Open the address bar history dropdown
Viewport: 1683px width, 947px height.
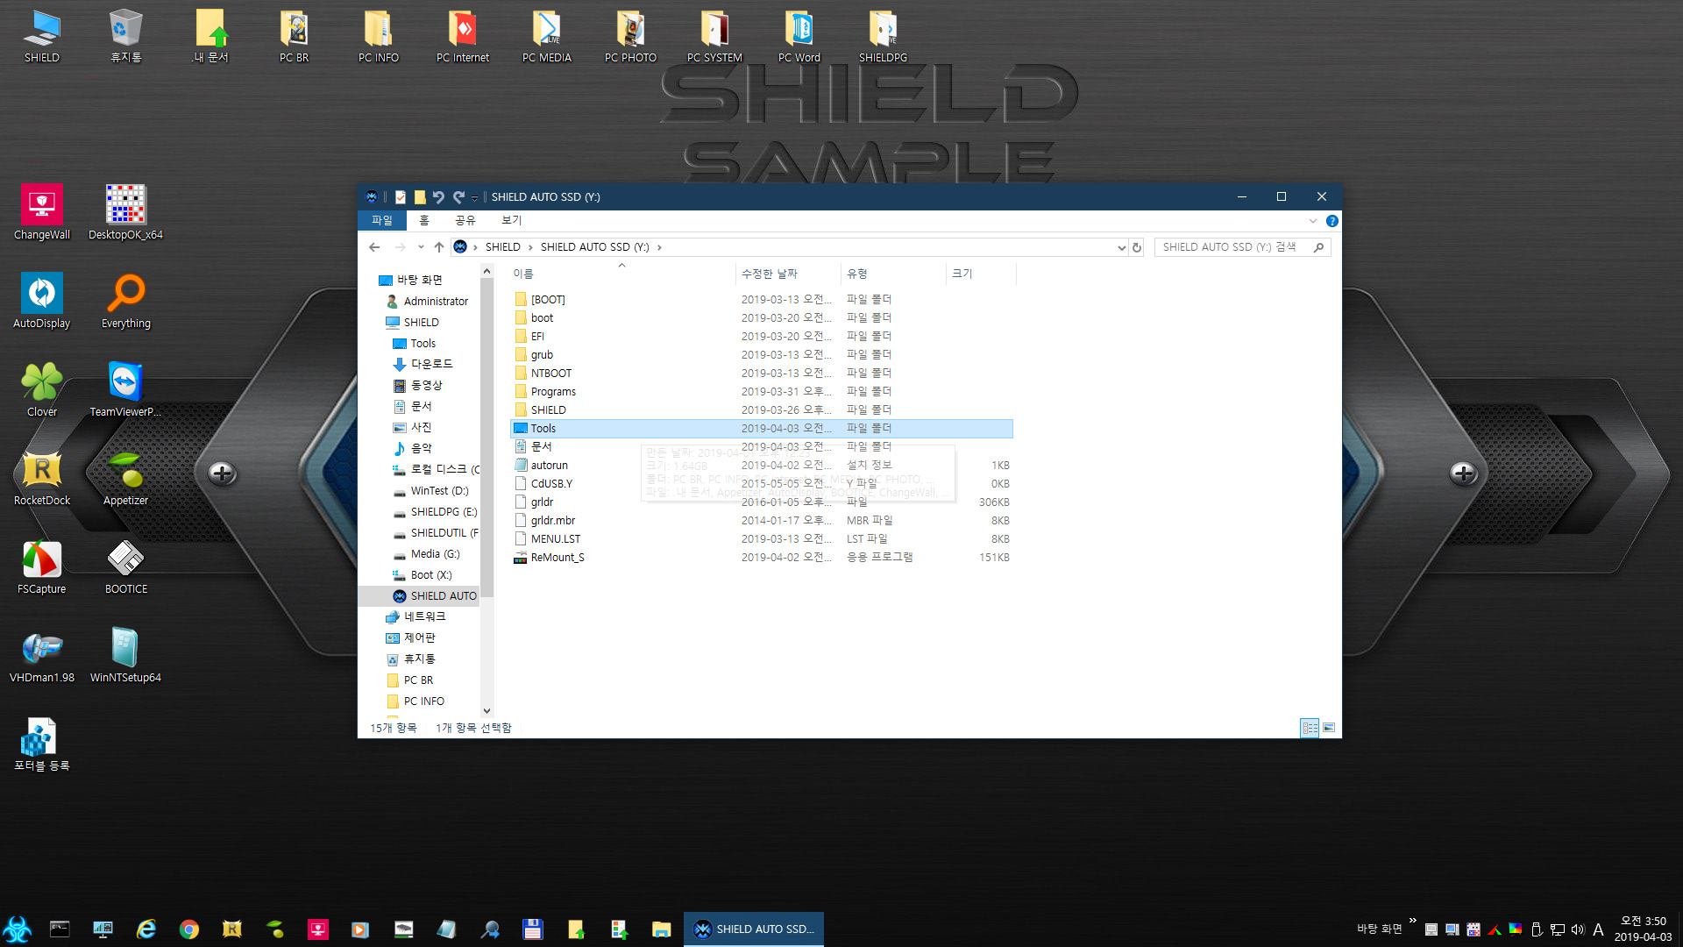pyautogui.click(x=1121, y=247)
